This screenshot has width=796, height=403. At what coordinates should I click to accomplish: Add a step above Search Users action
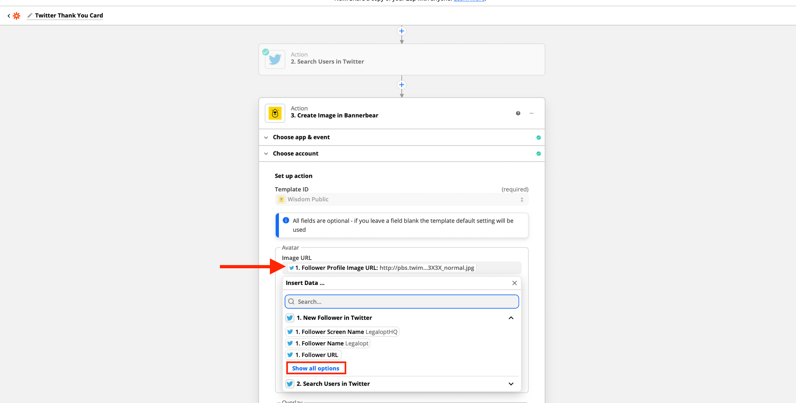402,31
